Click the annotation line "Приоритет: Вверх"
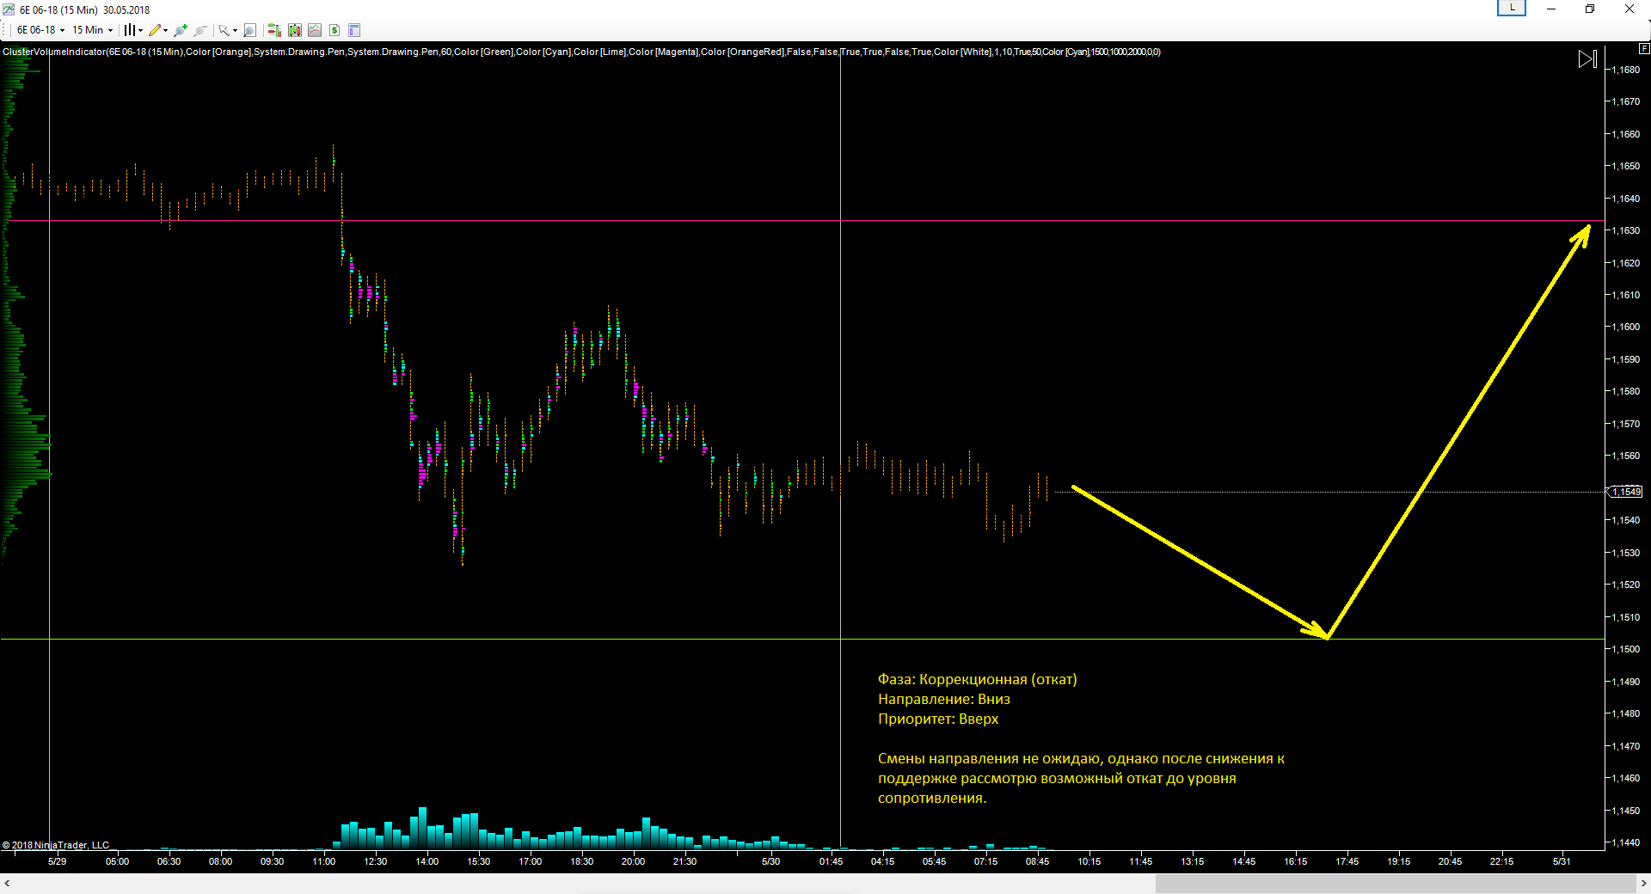This screenshot has width=1651, height=894. [x=937, y=719]
